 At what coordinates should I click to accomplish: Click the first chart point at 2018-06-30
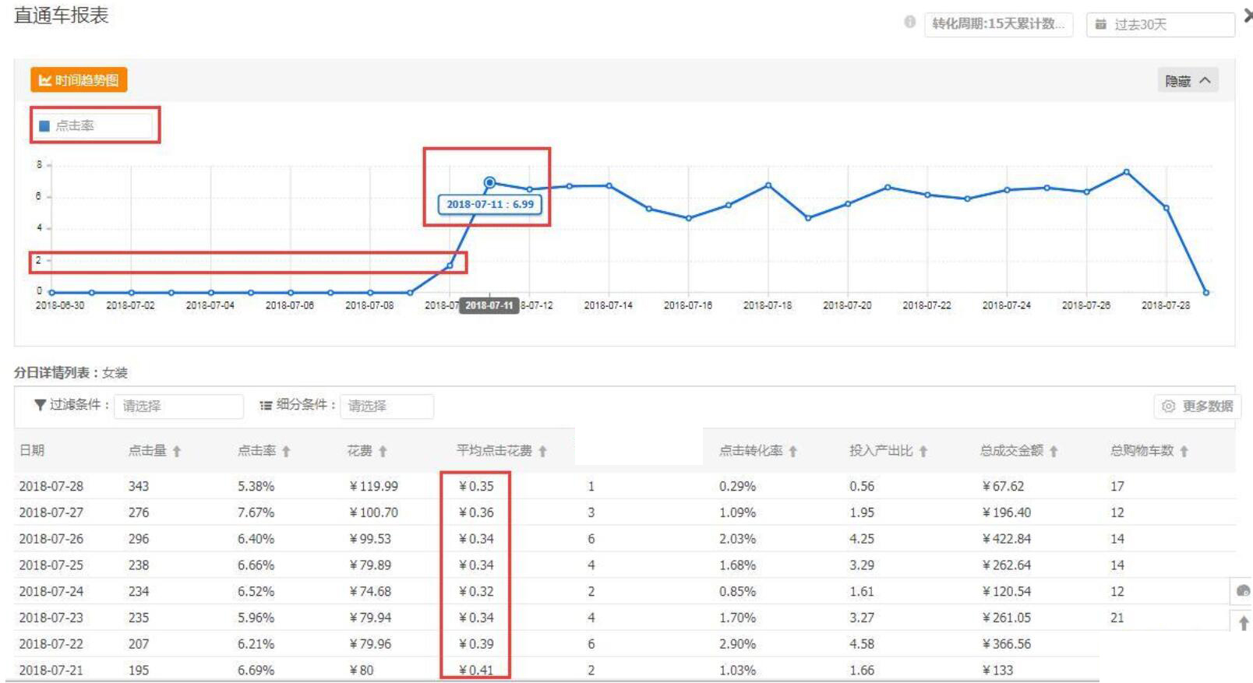tap(51, 293)
